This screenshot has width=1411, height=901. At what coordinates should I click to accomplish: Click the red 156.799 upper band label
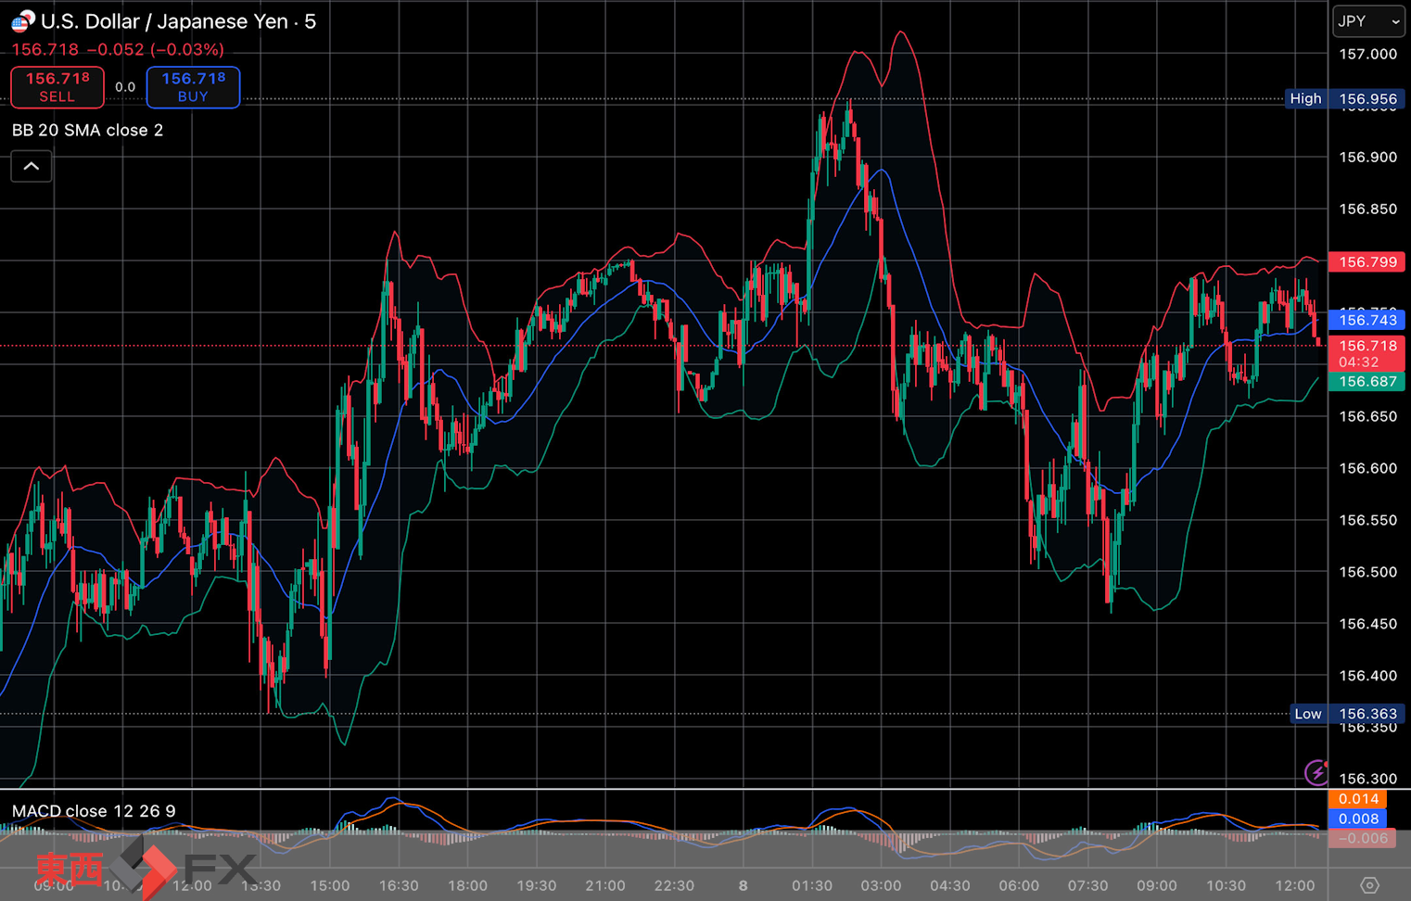(1367, 262)
